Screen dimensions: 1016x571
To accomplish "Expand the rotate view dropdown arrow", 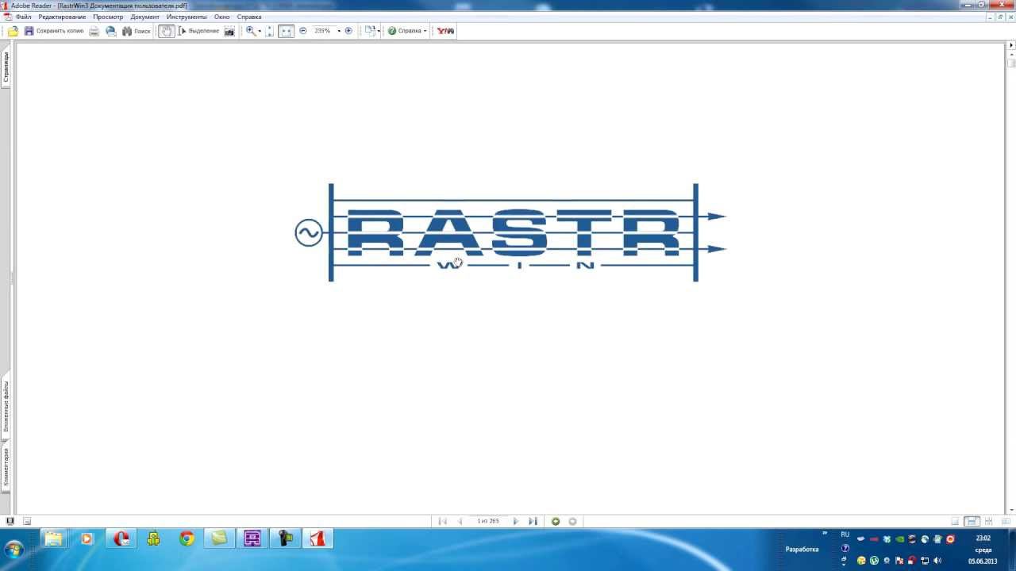I will coord(378,31).
